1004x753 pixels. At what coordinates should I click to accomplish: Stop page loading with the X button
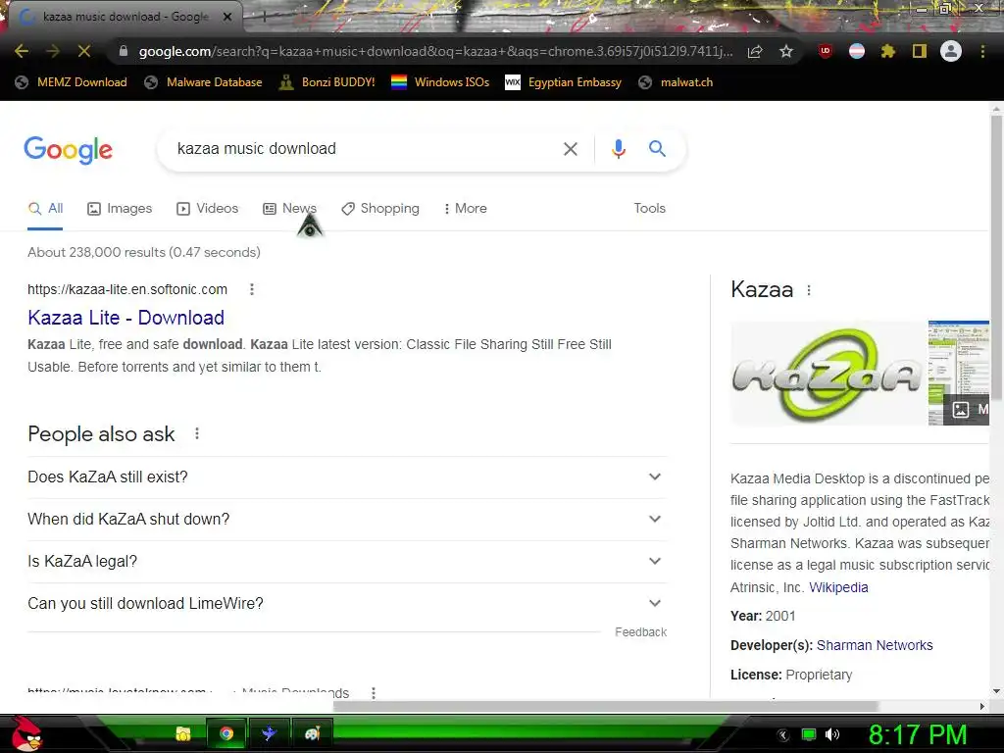pos(84,51)
